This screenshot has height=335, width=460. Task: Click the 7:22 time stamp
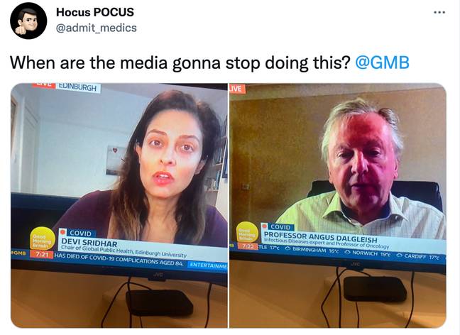[x=247, y=247]
